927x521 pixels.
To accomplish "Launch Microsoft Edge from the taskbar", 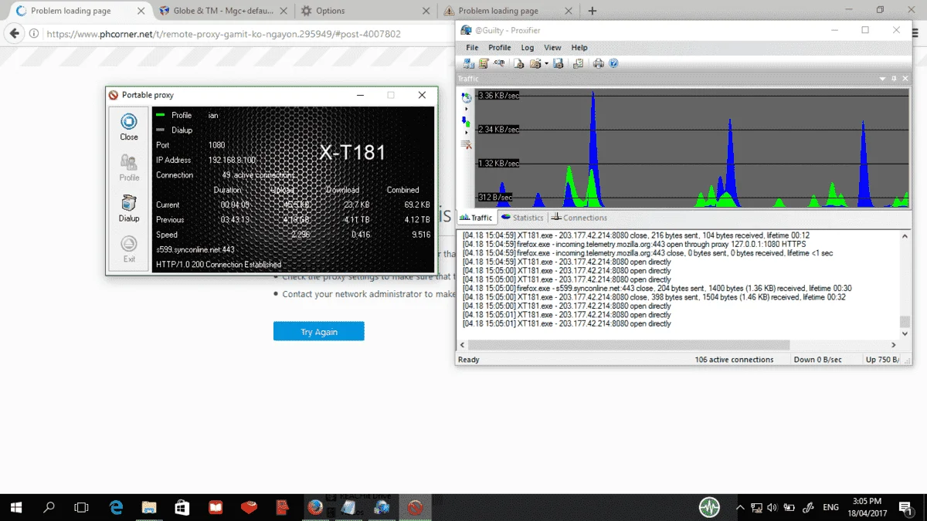I will [116, 507].
